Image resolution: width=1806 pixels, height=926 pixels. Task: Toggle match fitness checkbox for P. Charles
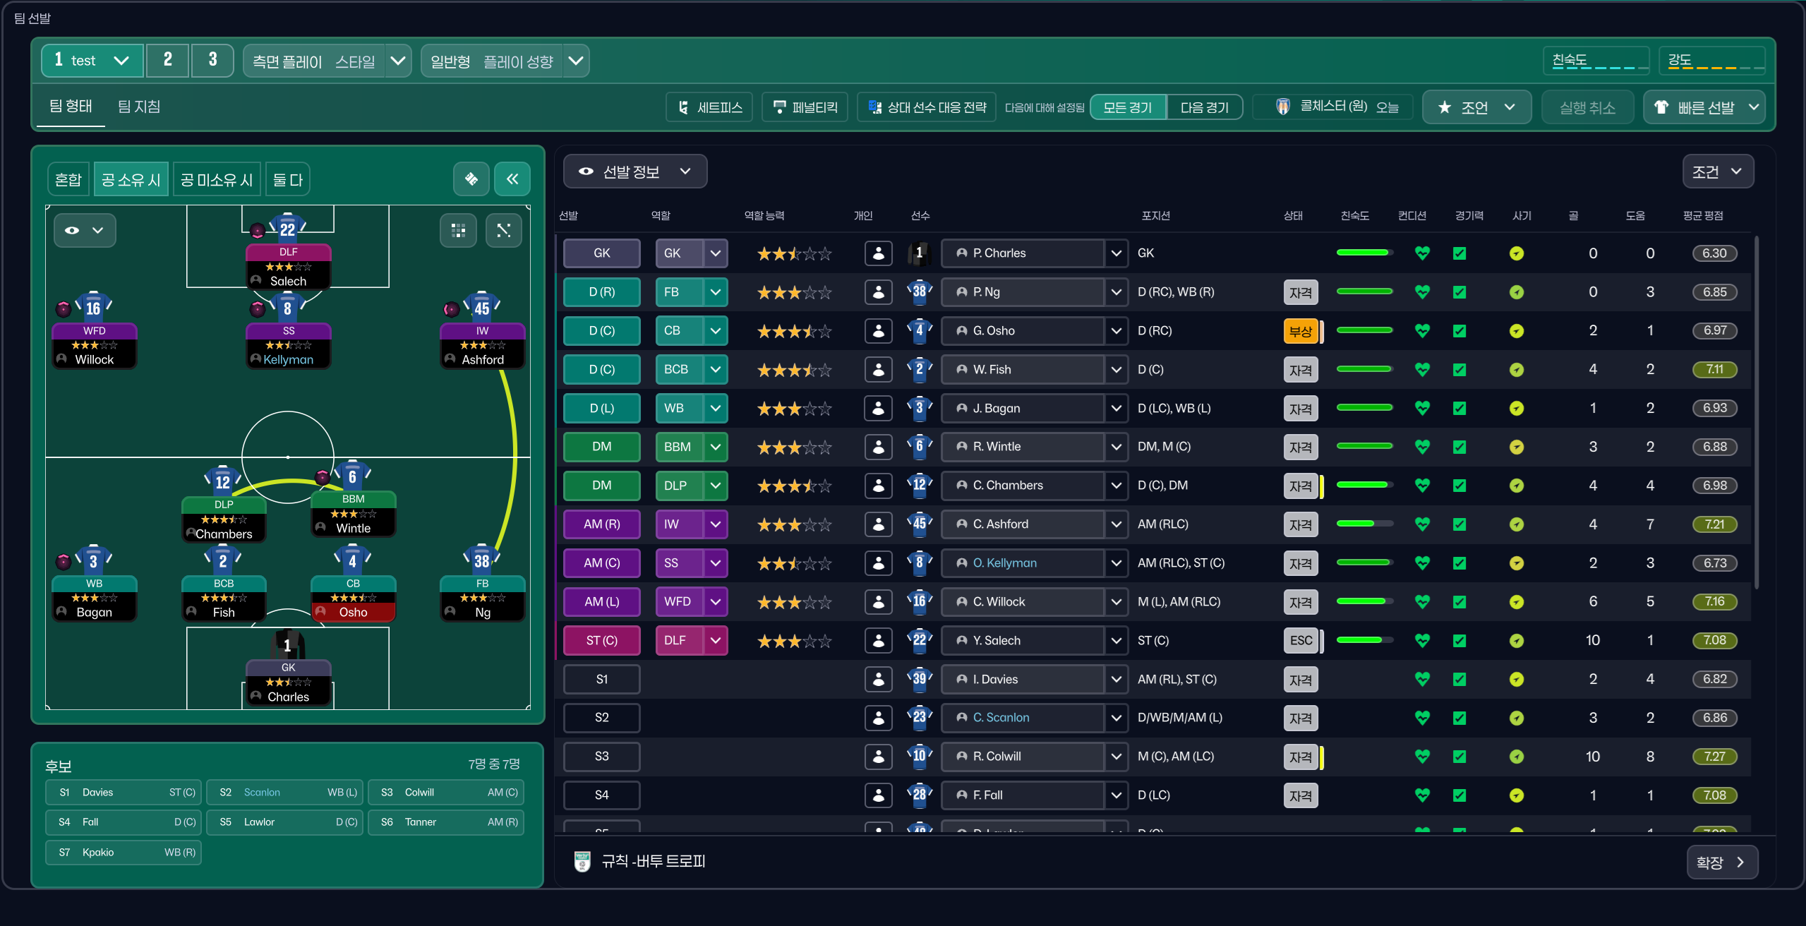[1459, 253]
